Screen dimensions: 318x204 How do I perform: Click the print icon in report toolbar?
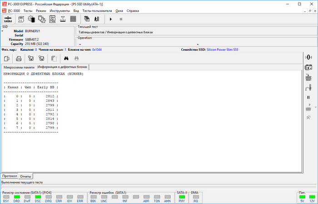(19, 58)
